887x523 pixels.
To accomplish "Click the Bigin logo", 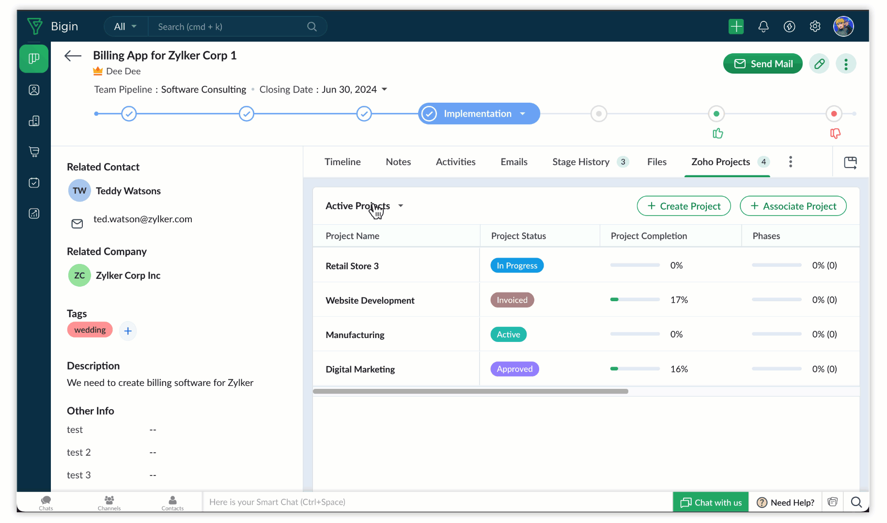I will 35,26.
